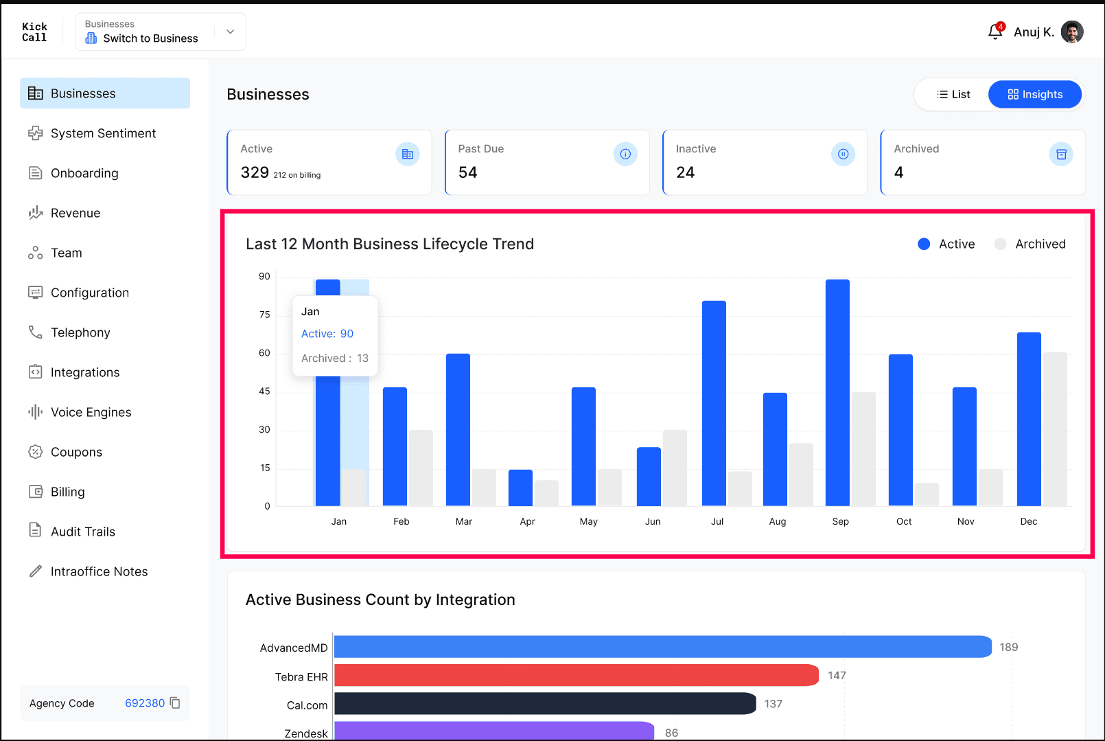
Task: Copy the agency code with the copy icon
Action: (x=175, y=703)
